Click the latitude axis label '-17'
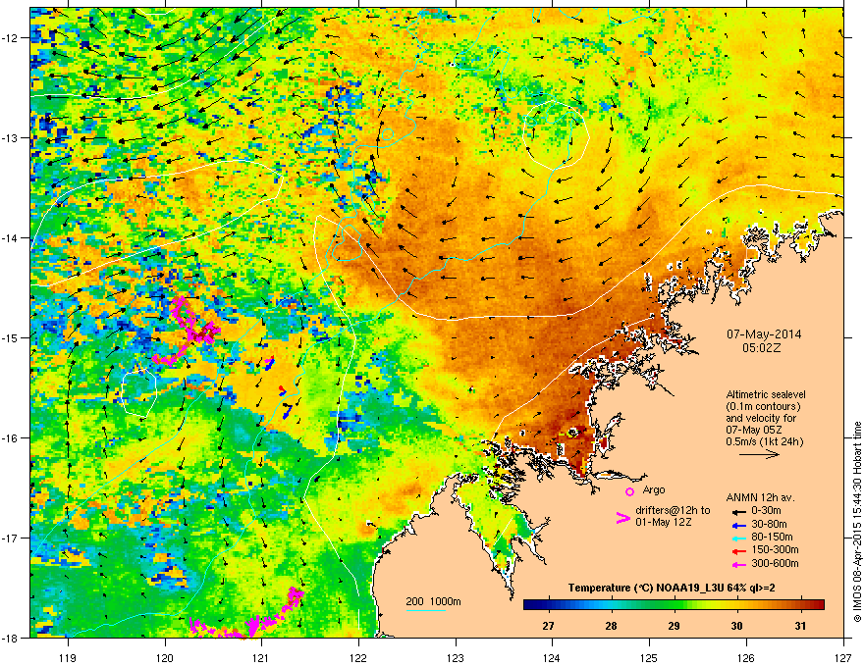Screen dimensions: 864x667 click(x=11, y=538)
